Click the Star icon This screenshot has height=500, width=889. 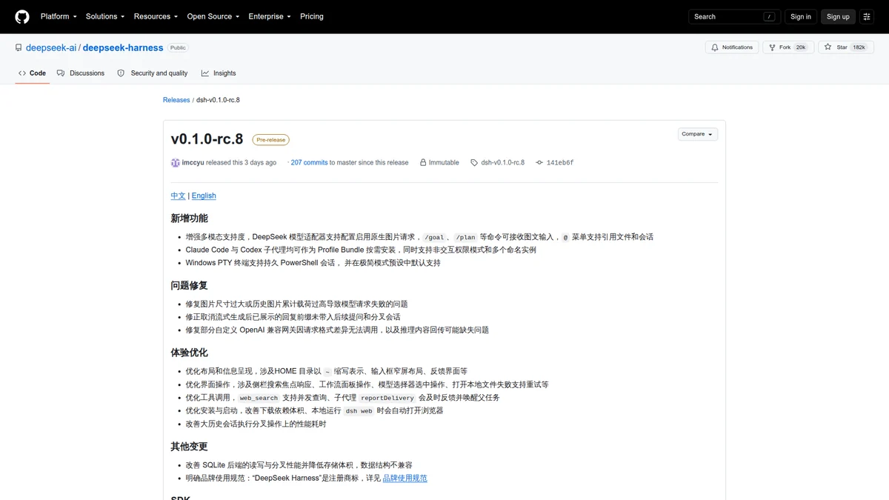point(829,47)
